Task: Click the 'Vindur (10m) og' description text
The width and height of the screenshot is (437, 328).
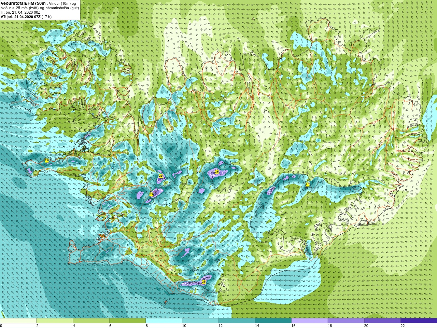Action: point(63,3)
